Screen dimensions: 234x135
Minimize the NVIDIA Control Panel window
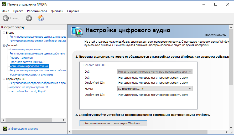204,4
